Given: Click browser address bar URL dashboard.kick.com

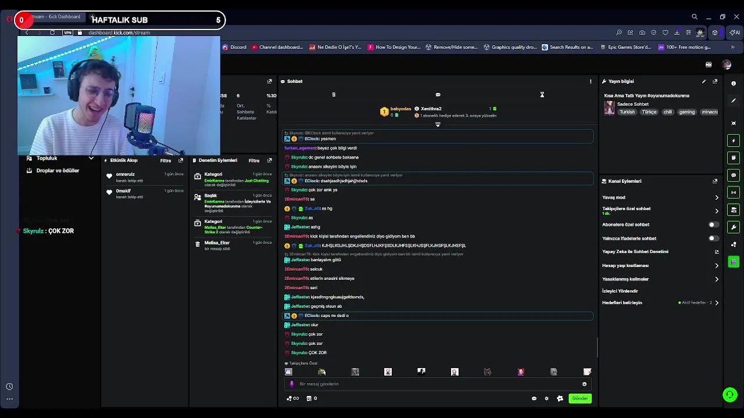Looking at the screenshot, I should (119, 33).
